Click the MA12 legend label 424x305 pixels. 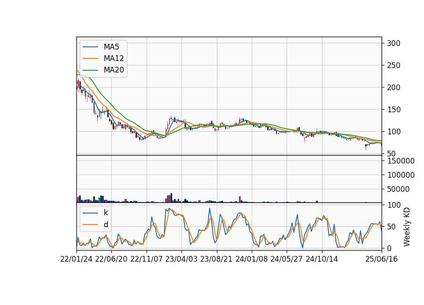click(x=114, y=58)
